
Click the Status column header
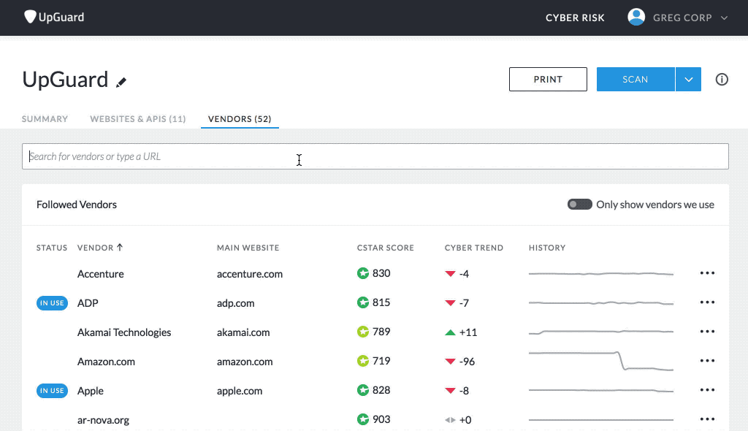(52, 248)
